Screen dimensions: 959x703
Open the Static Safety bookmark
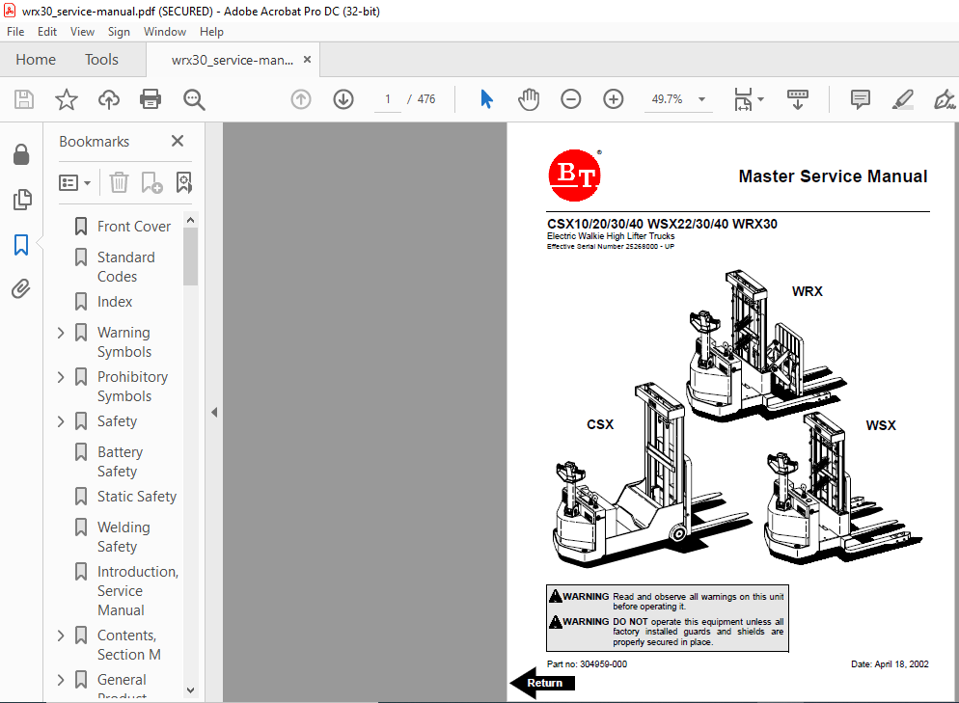137,497
